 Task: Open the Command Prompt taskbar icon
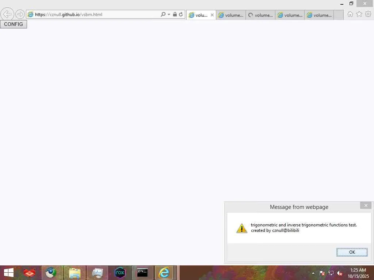(x=142, y=273)
